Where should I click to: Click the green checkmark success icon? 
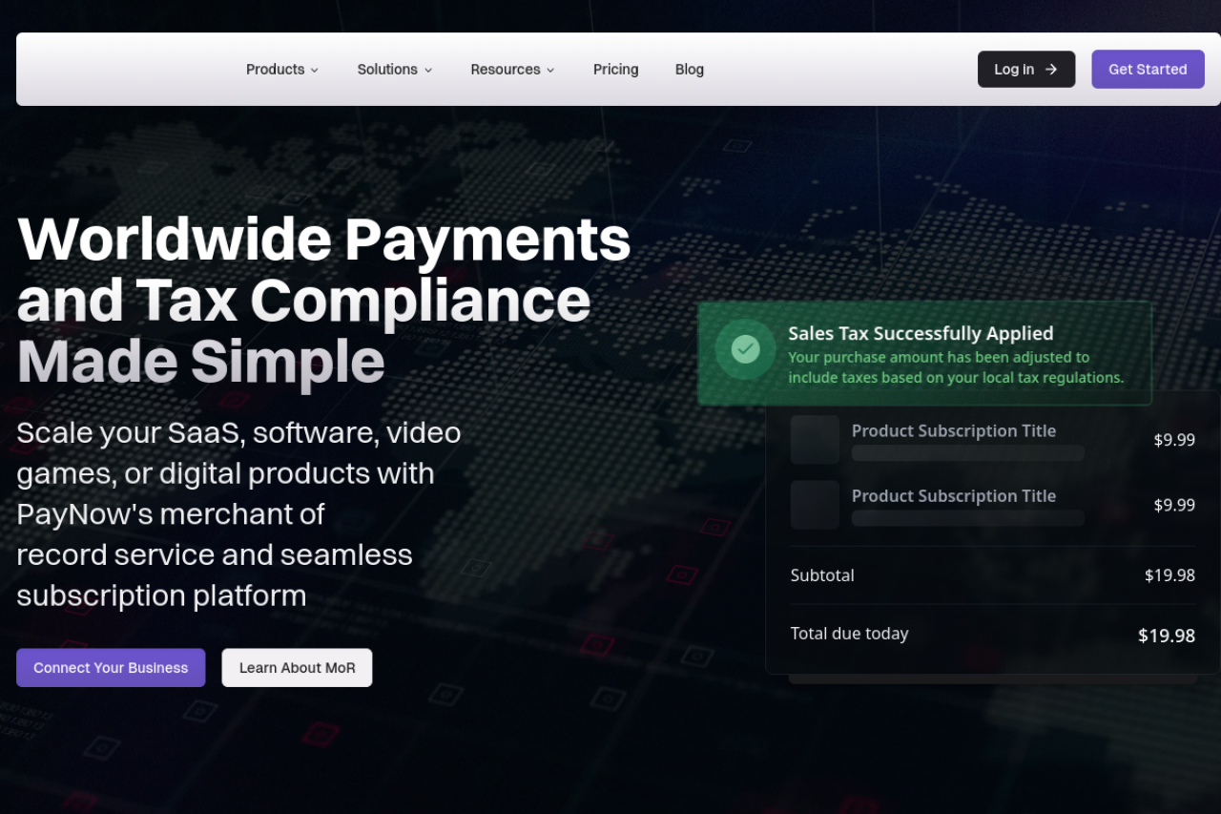[x=745, y=349]
